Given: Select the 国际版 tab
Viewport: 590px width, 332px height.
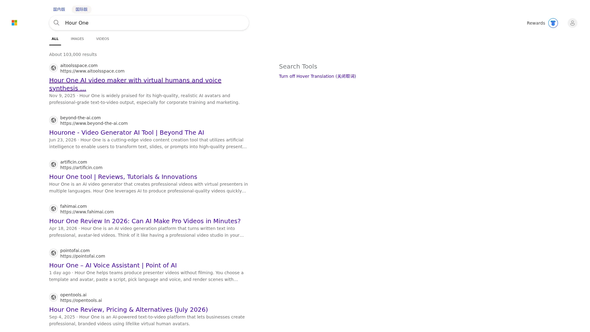Looking at the screenshot, I should coord(81,9).
